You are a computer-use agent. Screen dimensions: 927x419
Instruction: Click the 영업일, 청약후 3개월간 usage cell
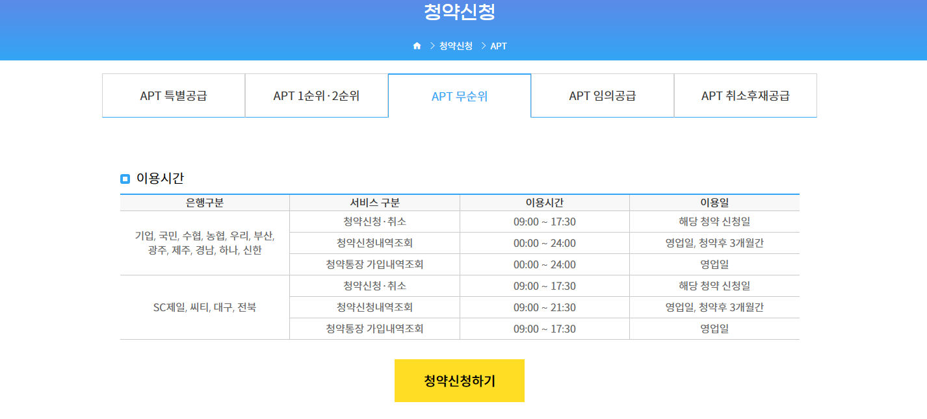(x=714, y=242)
